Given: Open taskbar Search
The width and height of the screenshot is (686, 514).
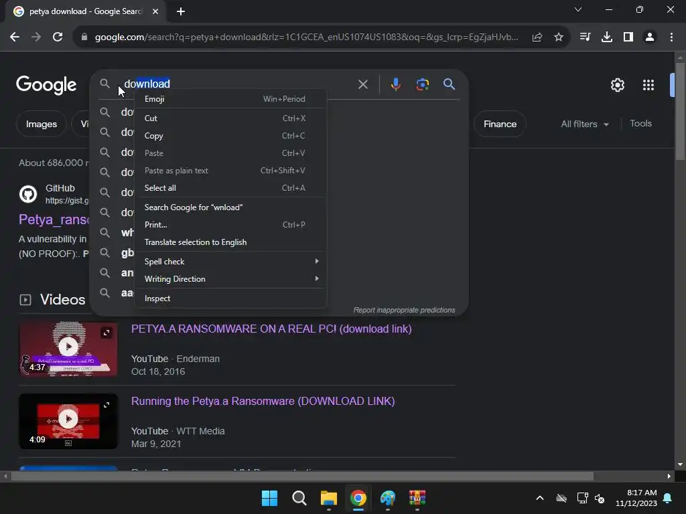Looking at the screenshot, I should (299, 498).
